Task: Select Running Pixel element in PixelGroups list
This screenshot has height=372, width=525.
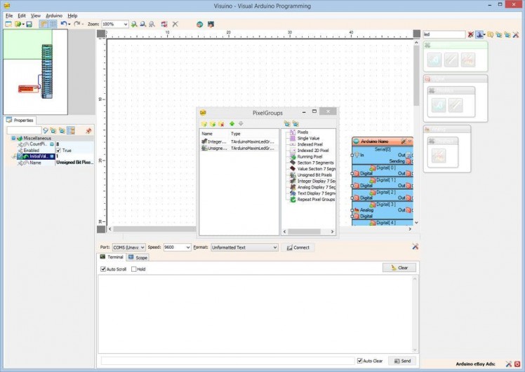Action: [309, 156]
